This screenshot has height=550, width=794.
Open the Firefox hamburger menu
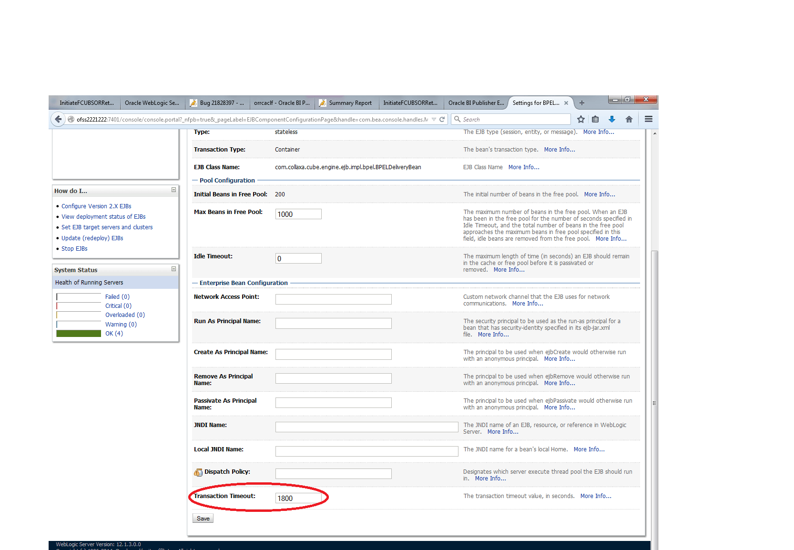pyautogui.click(x=649, y=119)
